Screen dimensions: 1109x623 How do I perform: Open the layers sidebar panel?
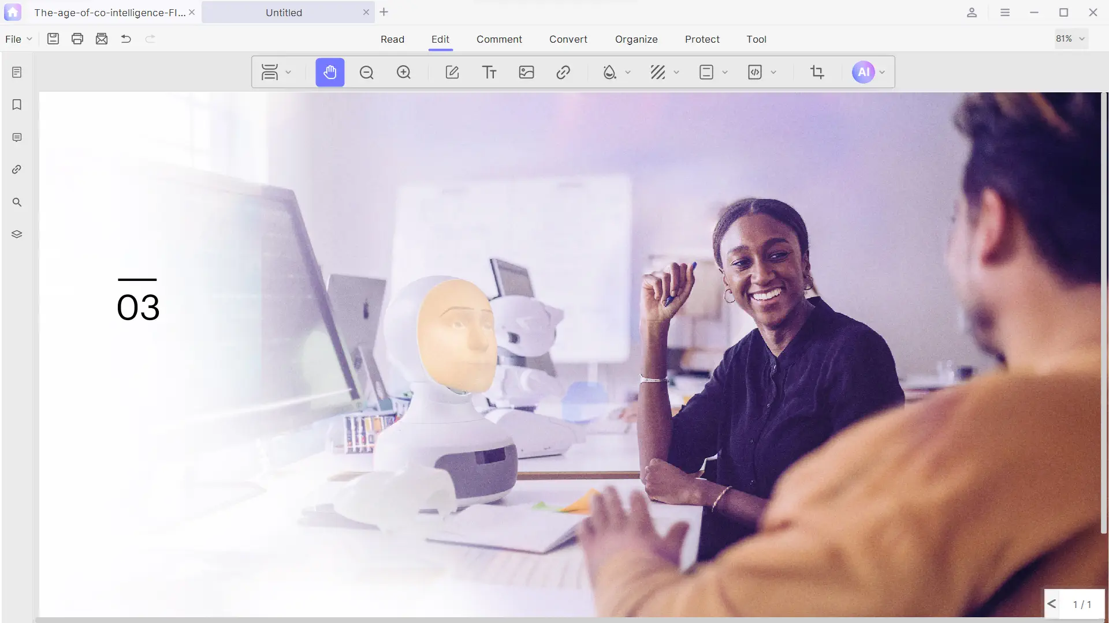[x=17, y=234]
